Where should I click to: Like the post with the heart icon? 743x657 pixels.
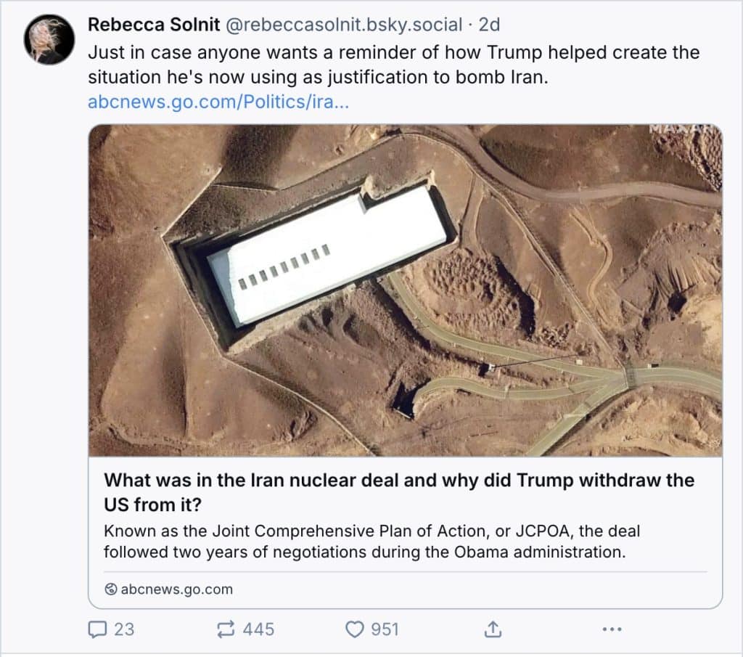(x=354, y=629)
